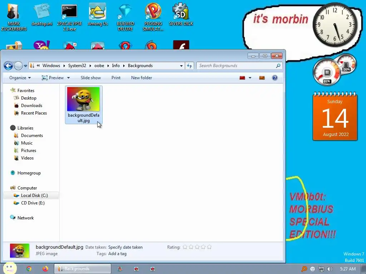Open Downloads under Favorites
The image size is (366, 274).
[31, 106]
